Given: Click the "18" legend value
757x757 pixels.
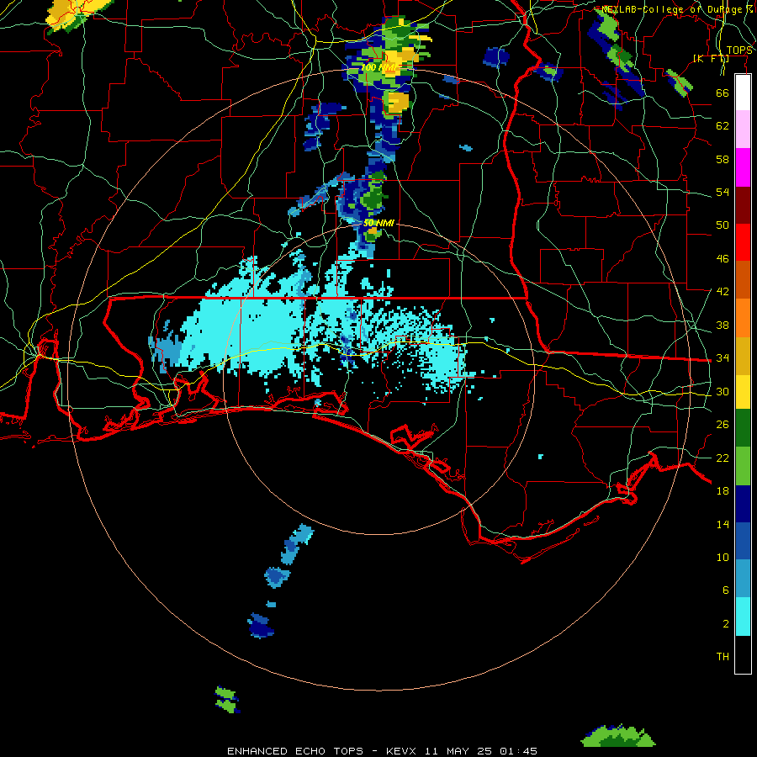Looking at the screenshot, I should [723, 491].
